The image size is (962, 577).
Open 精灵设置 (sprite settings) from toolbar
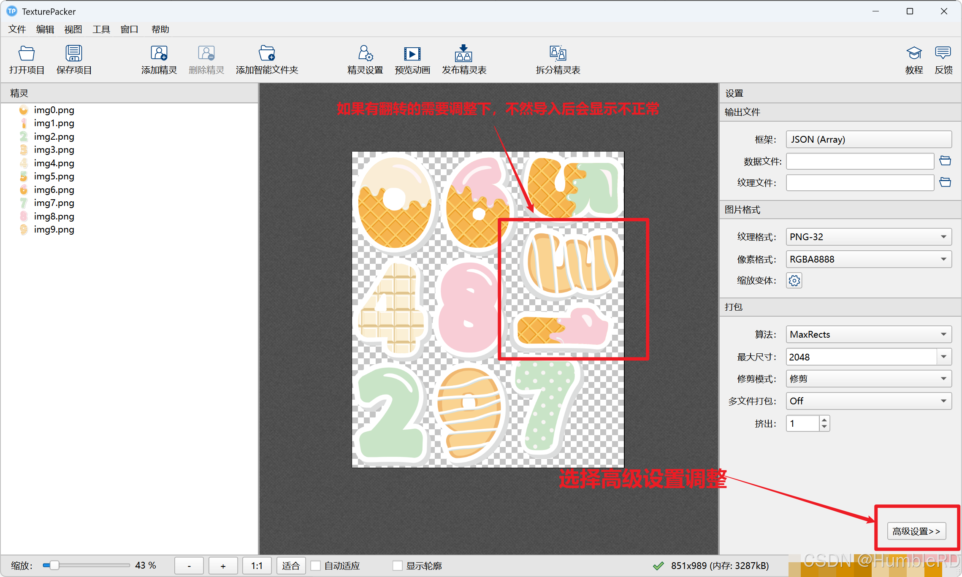(365, 54)
